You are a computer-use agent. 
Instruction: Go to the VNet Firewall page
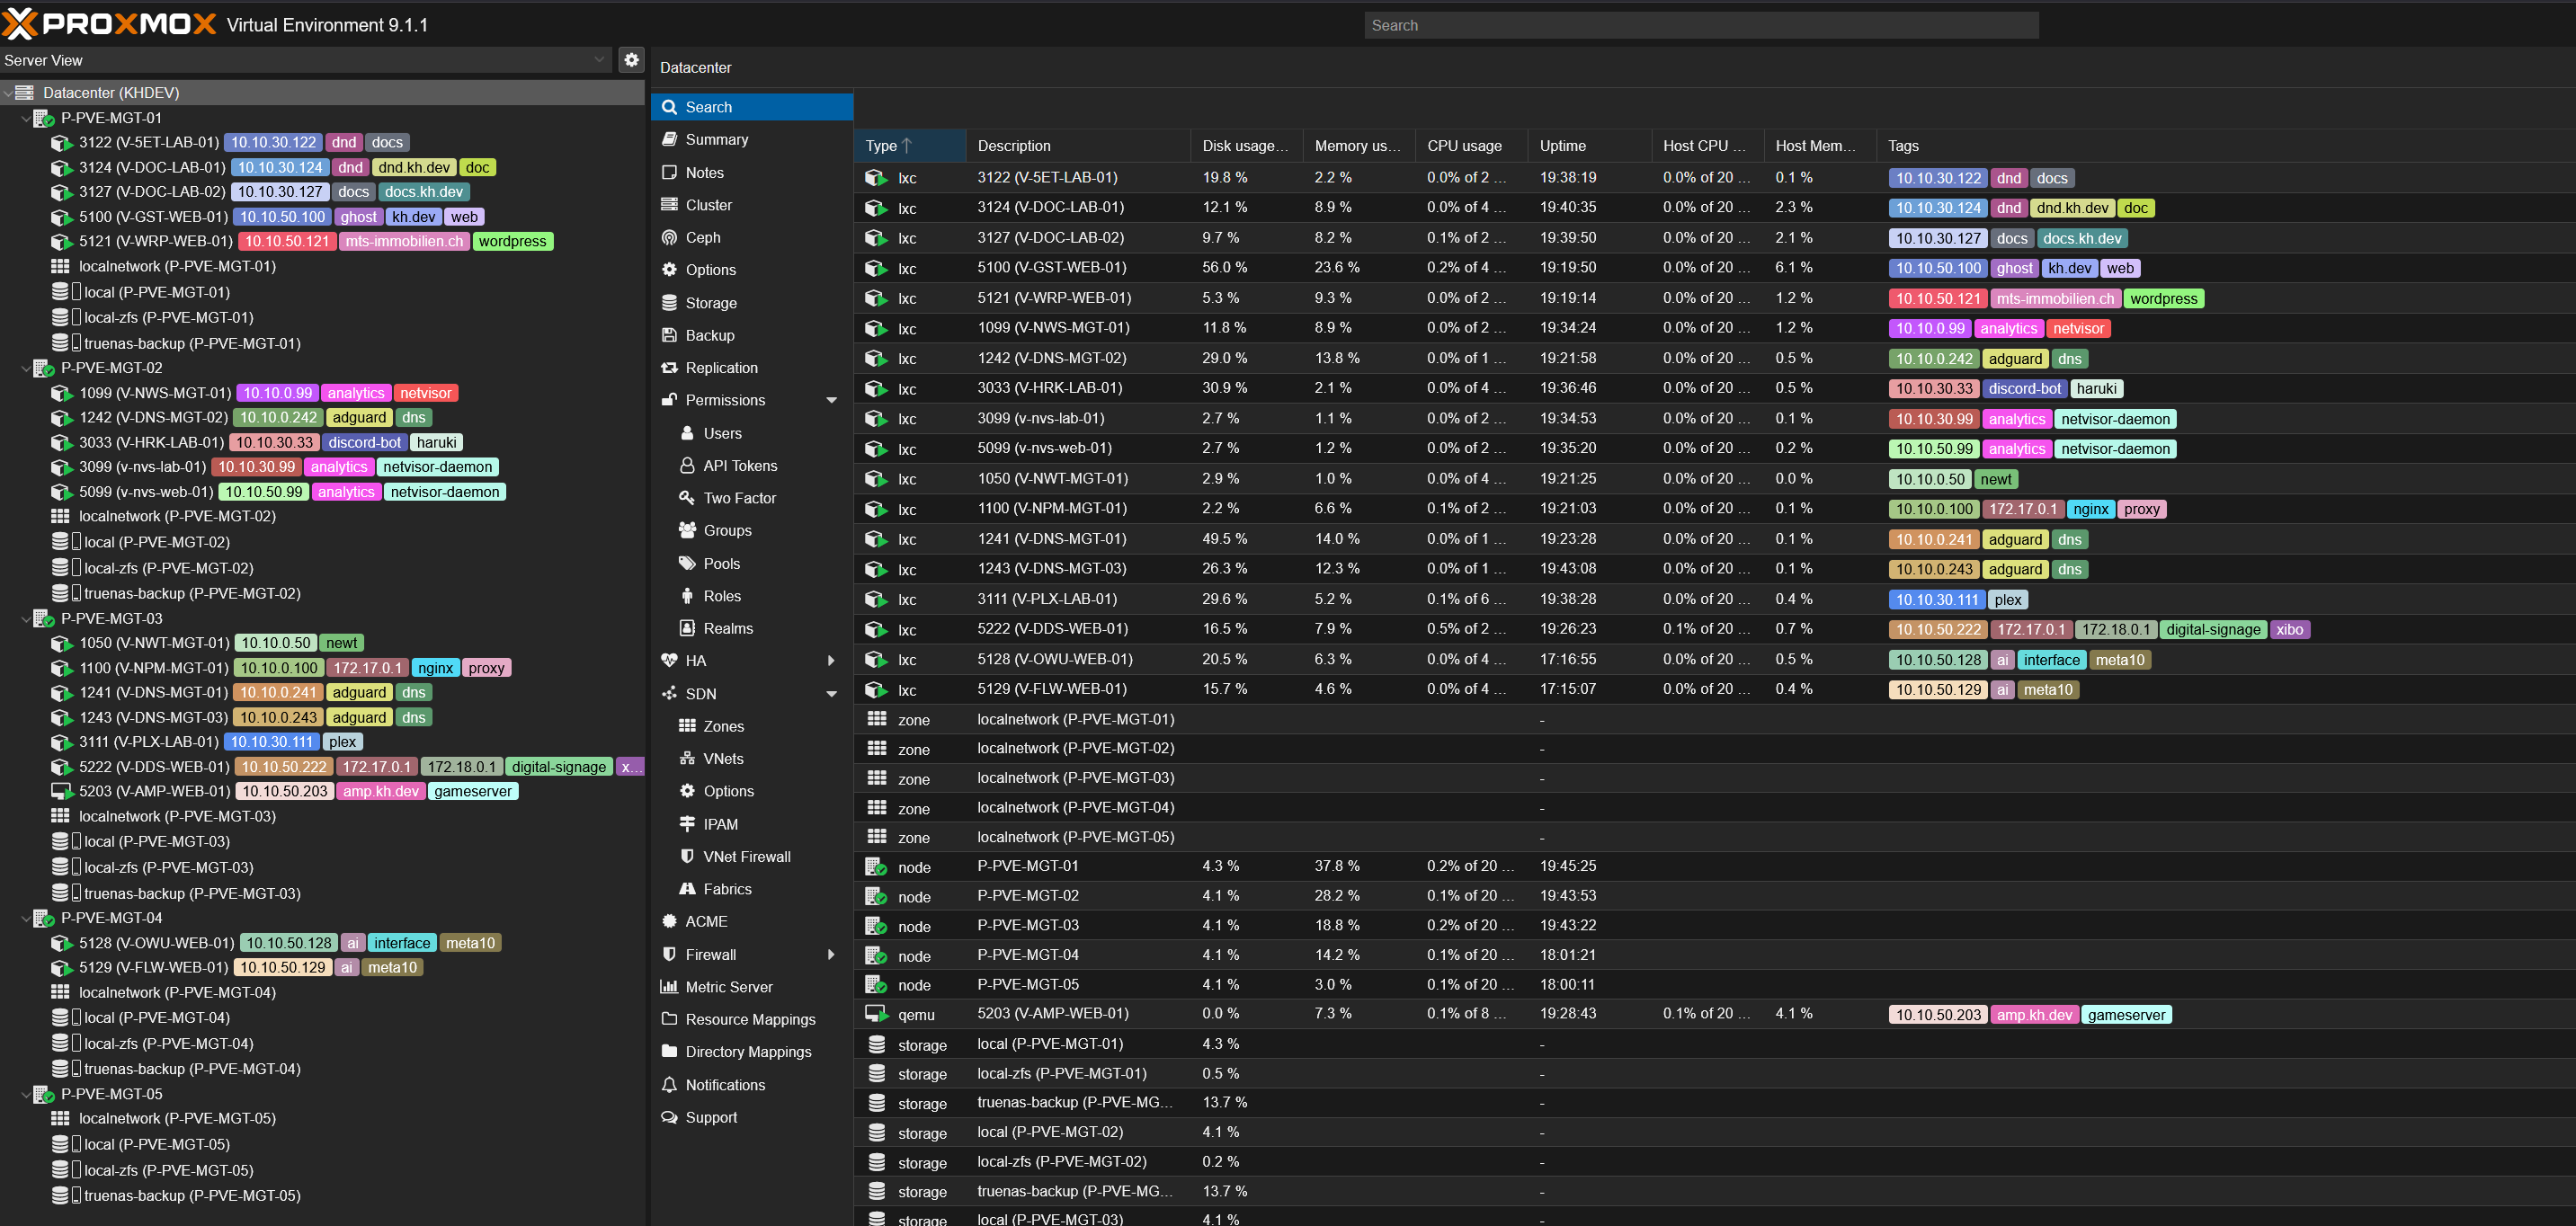(746, 856)
